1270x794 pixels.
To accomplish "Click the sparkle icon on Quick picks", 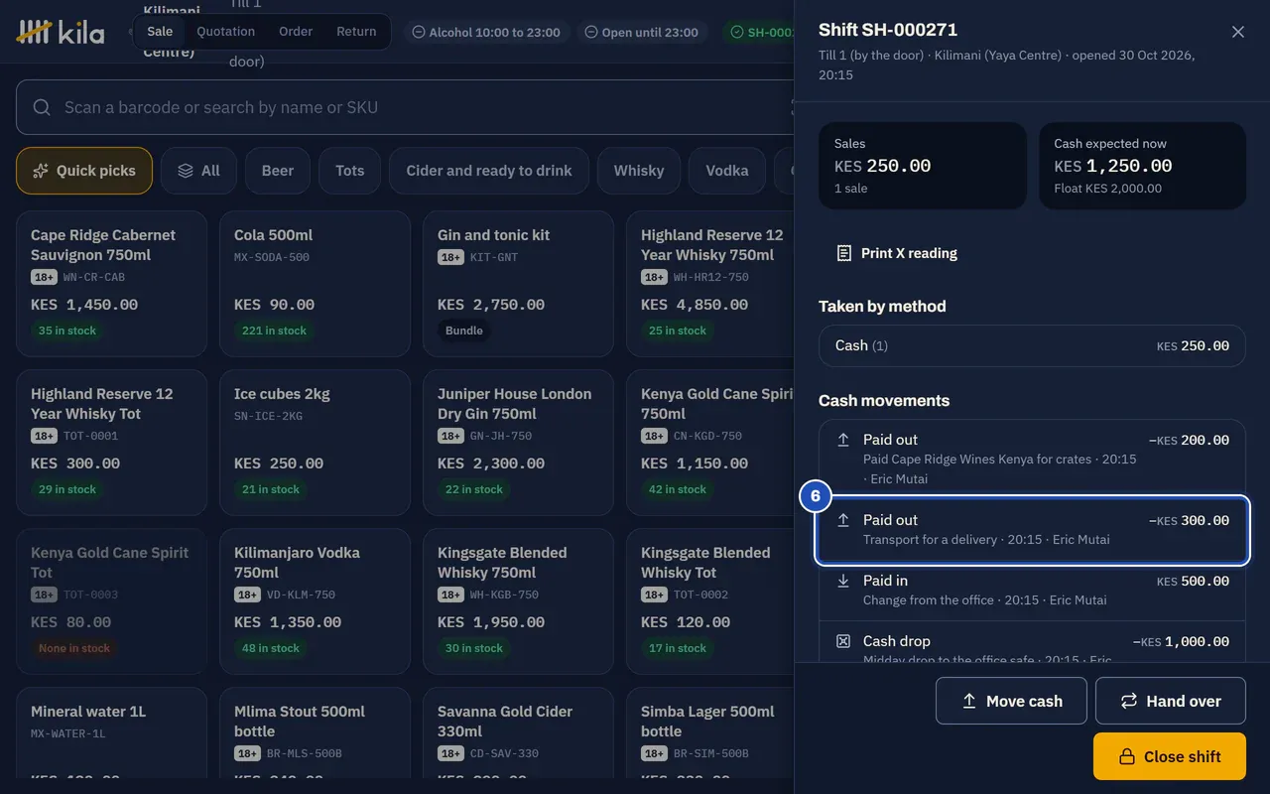I will click(x=41, y=171).
